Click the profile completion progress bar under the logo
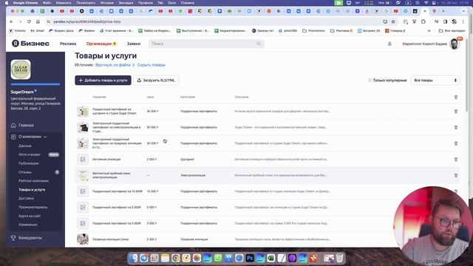The width and height of the screenshot is (473, 266). point(35,84)
